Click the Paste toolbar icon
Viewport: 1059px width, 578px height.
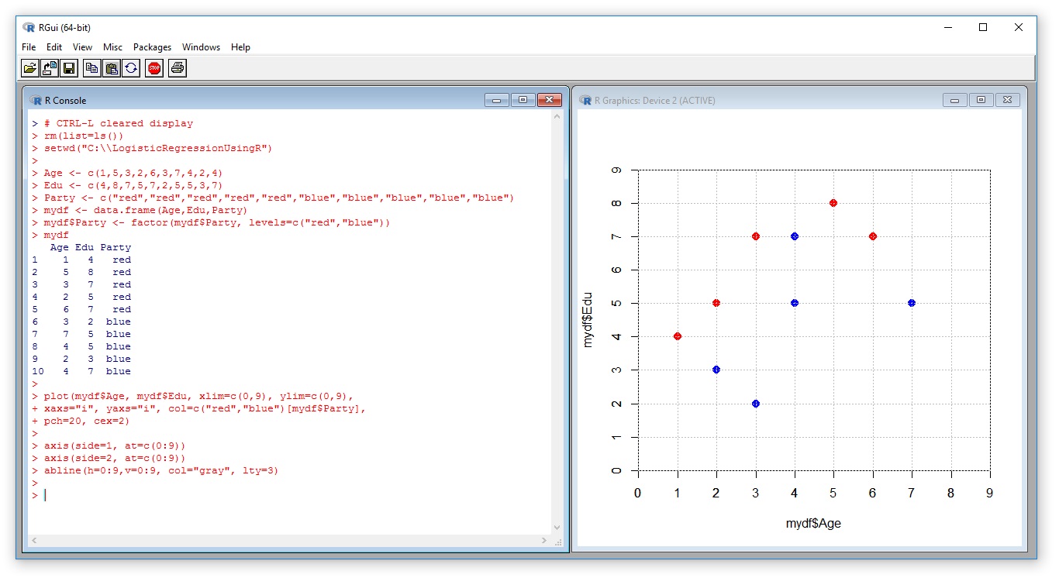point(112,68)
